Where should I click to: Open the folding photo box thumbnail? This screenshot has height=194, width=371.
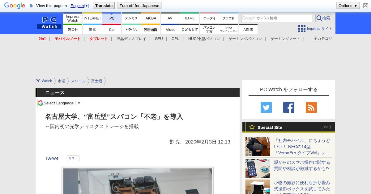258,187
